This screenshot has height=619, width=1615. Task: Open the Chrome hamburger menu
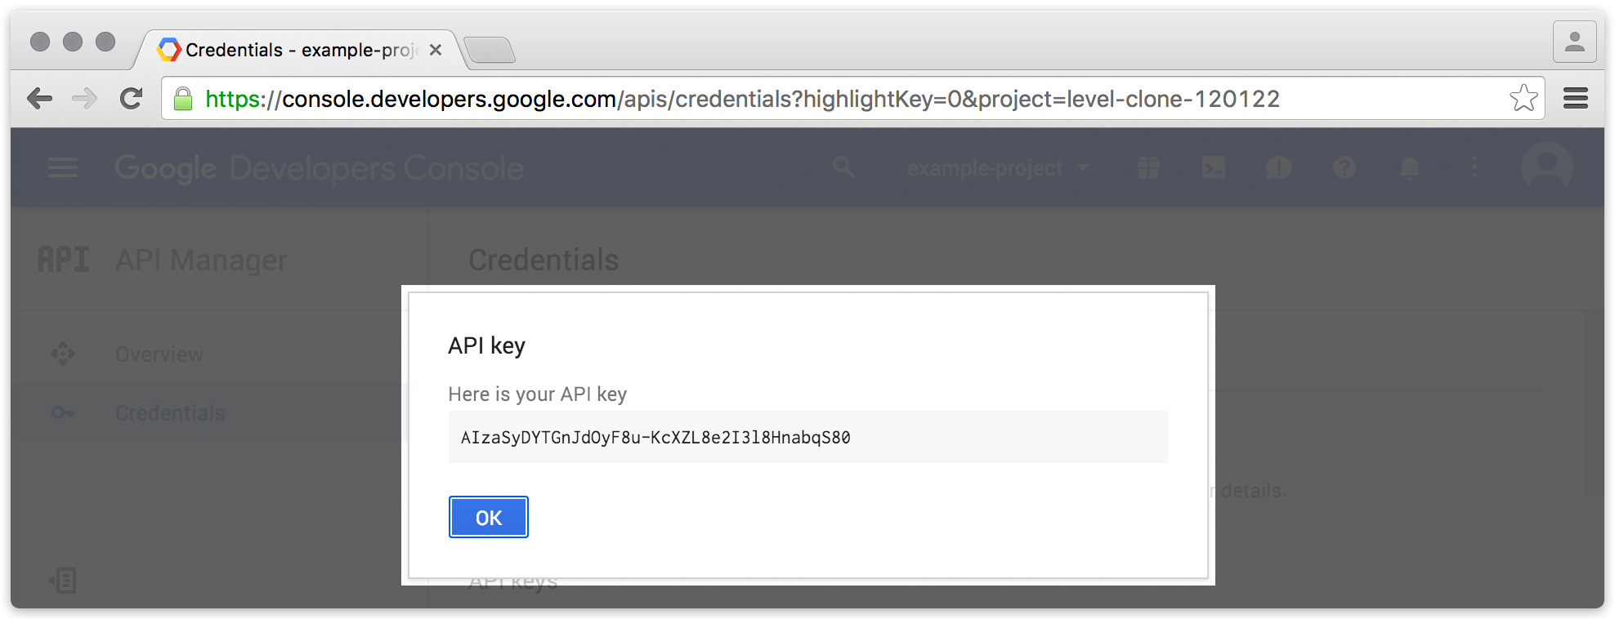pyautogui.click(x=1575, y=99)
